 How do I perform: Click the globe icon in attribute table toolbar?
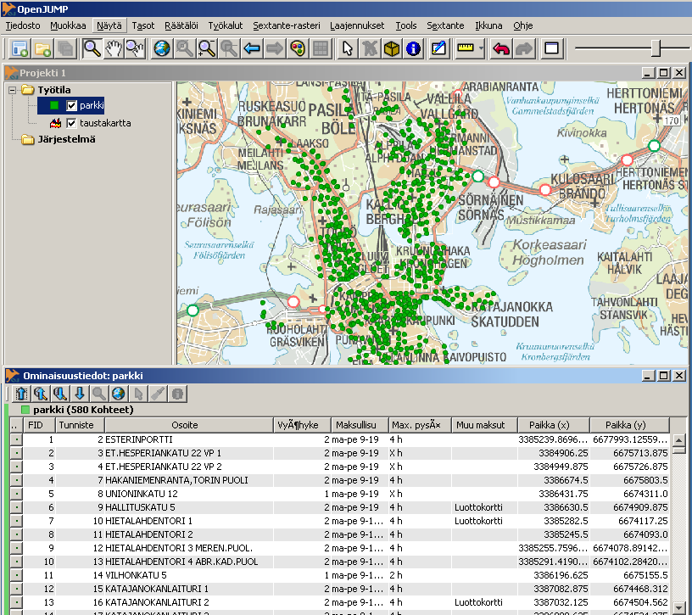(x=118, y=394)
